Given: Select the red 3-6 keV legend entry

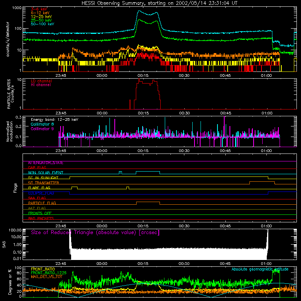Looking at the screenshot, I should 39,9.
